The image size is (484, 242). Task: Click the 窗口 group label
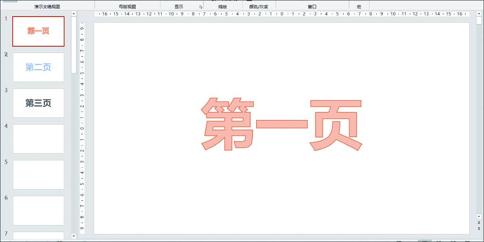click(x=312, y=7)
